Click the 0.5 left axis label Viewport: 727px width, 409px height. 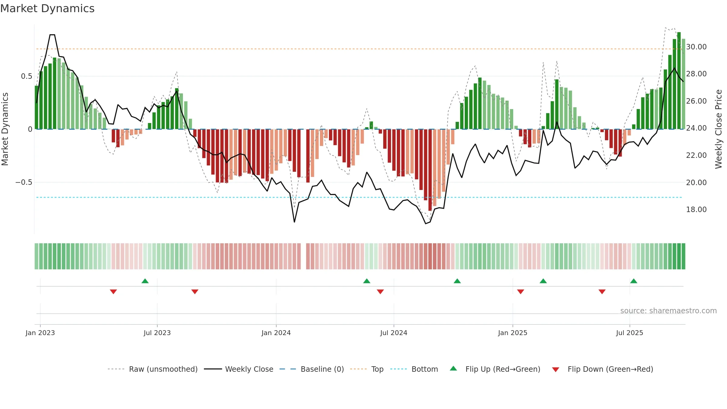click(x=27, y=76)
